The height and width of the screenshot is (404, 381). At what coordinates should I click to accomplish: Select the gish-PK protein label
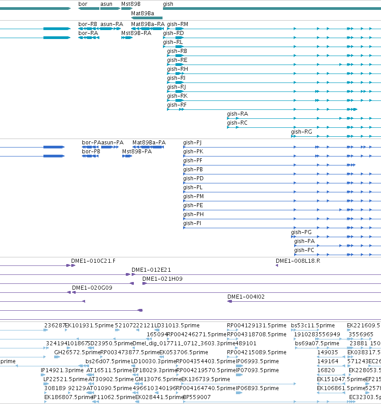coord(193,152)
